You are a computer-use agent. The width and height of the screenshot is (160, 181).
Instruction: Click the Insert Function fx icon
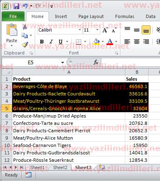[96, 62]
